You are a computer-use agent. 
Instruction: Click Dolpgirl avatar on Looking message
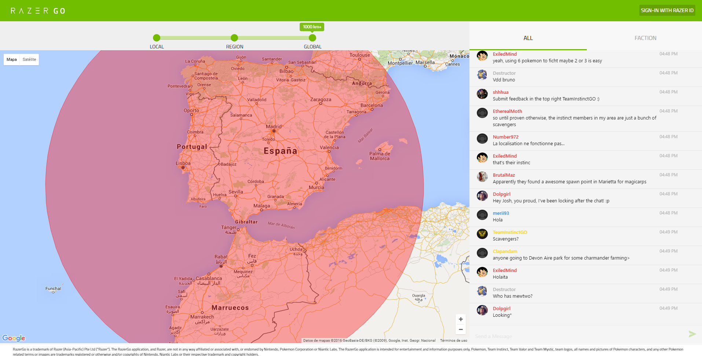tap(482, 310)
